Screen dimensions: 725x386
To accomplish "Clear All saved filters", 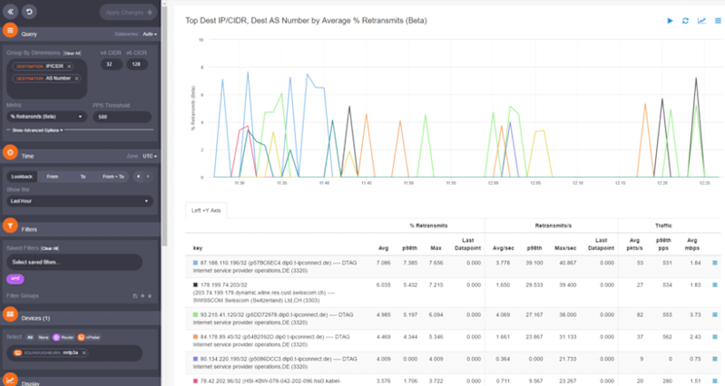I will pyautogui.click(x=50, y=248).
